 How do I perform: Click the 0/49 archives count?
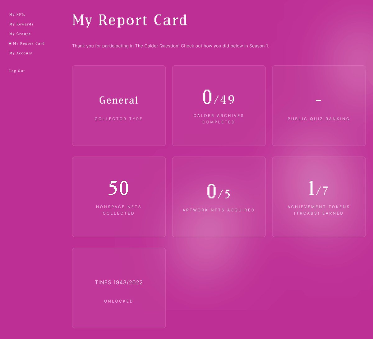click(x=219, y=97)
